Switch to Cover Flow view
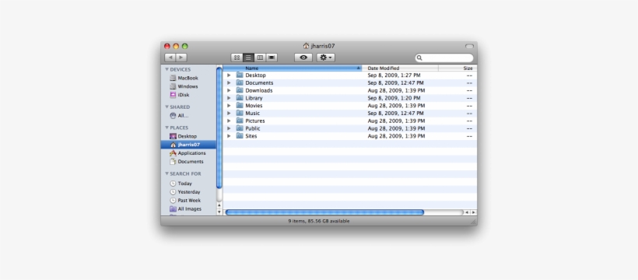Screen dimensions: 638x280 pos(272,58)
